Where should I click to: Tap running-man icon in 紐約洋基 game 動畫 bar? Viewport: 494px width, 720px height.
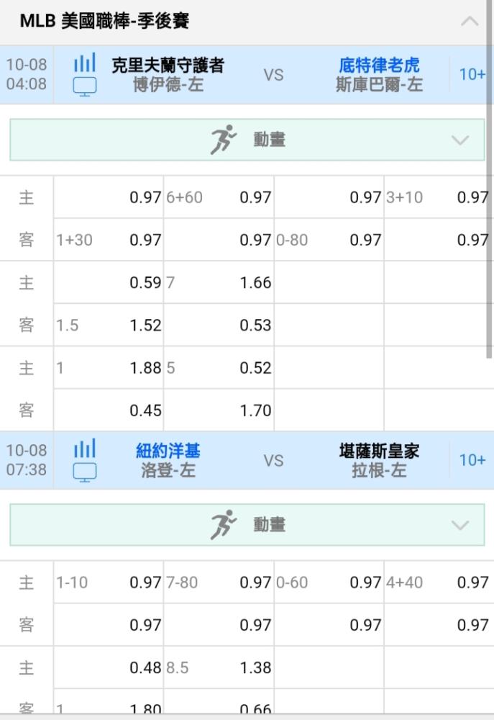pos(224,524)
